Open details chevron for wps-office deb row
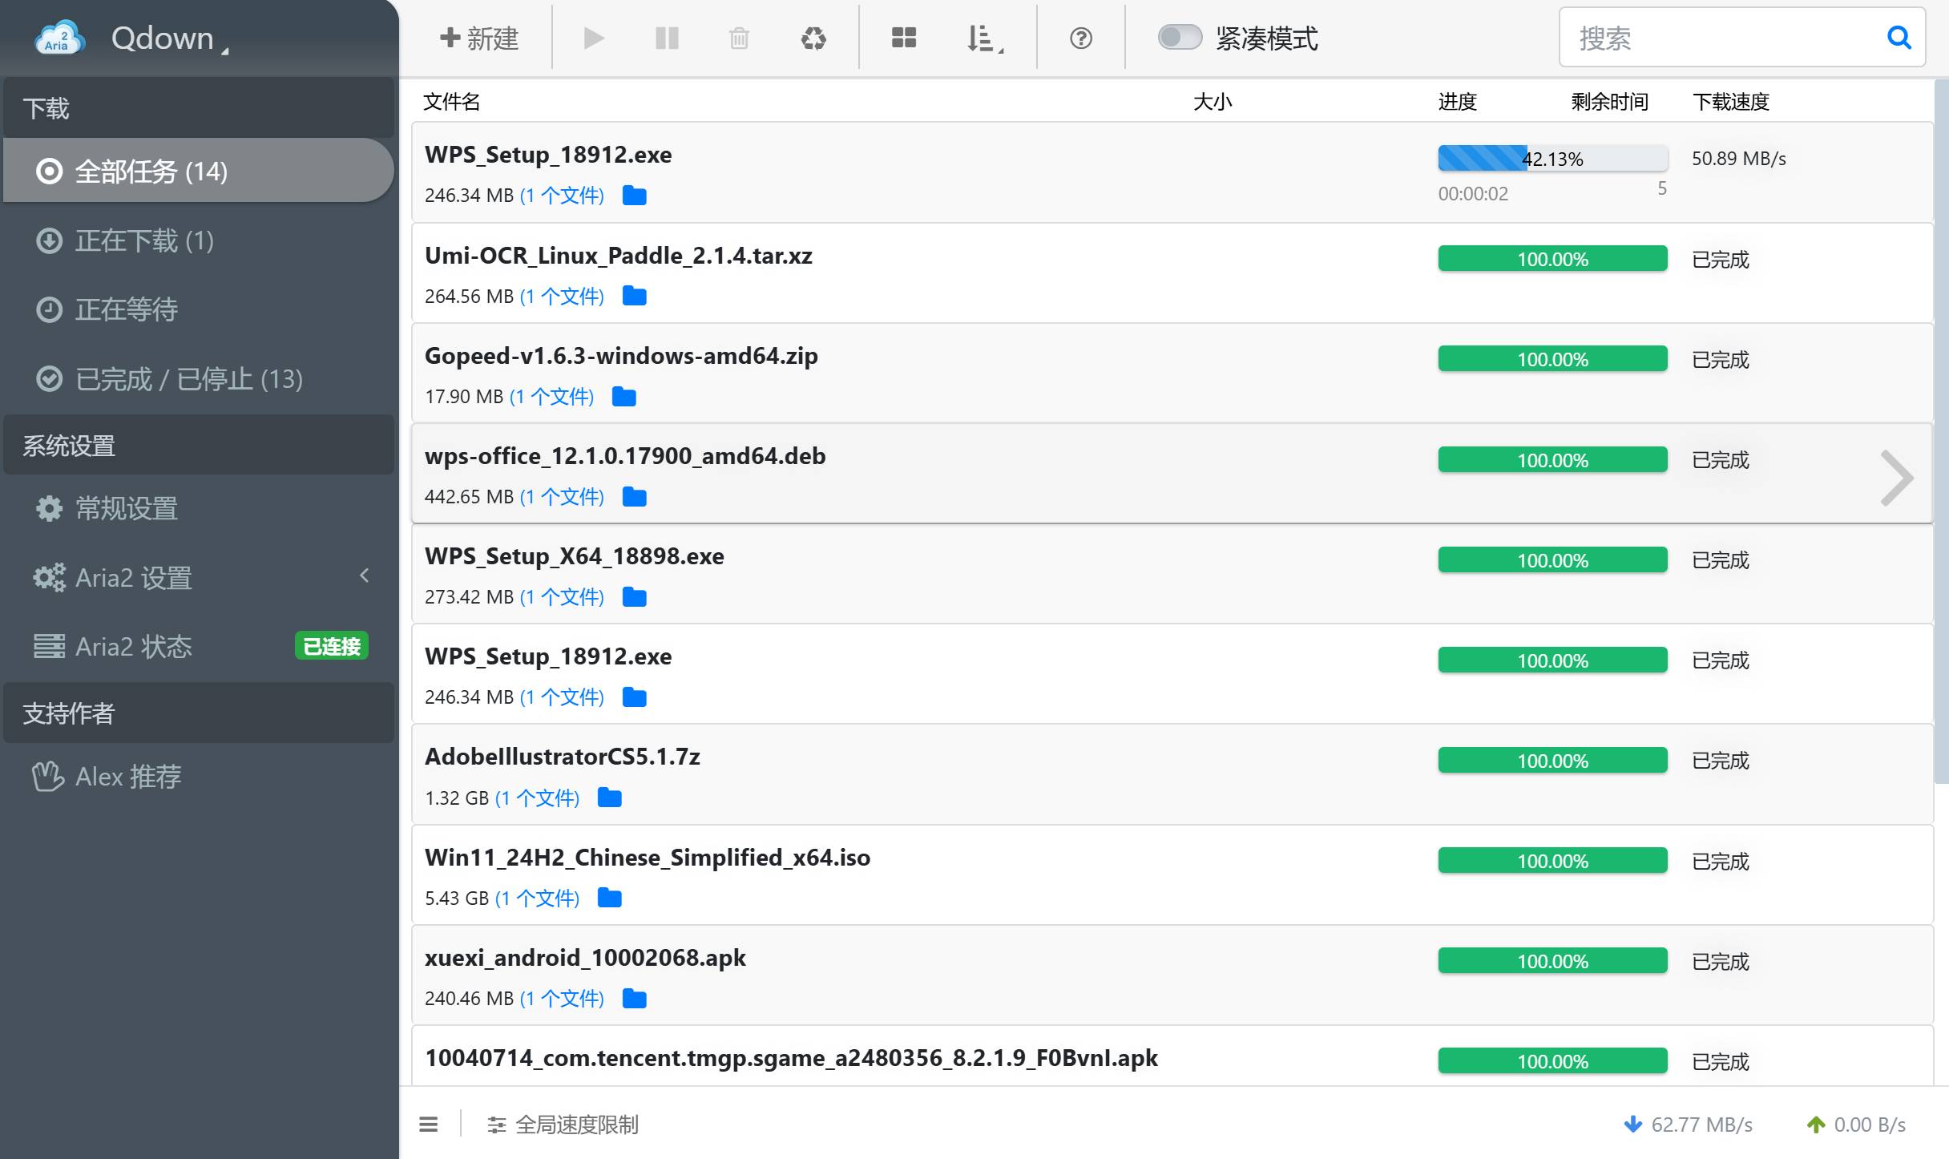1949x1159 pixels. click(1897, 479)
